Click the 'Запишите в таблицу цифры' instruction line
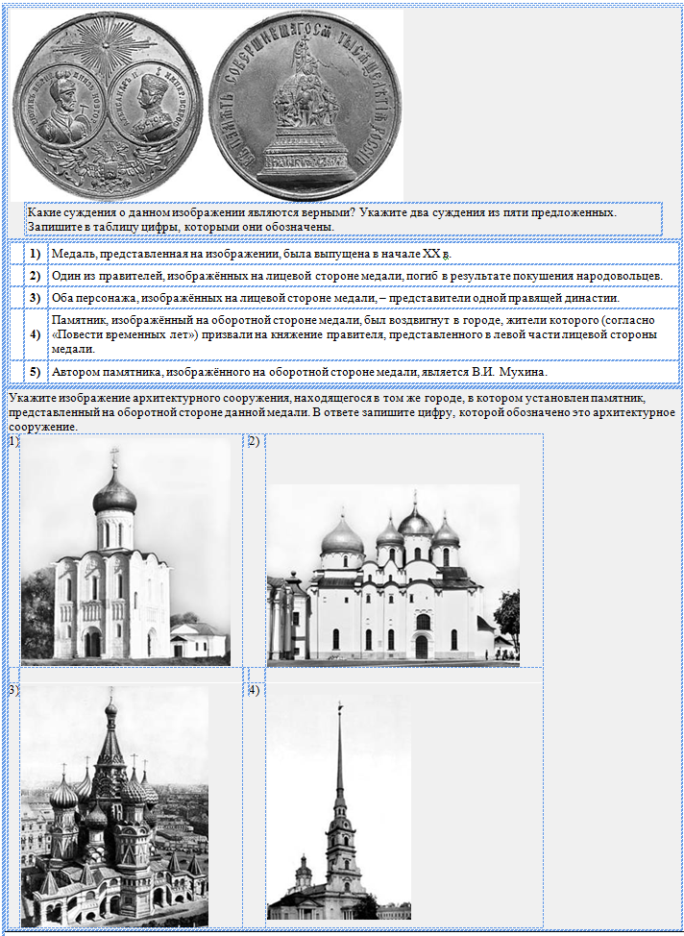Screen dimensions: 684x936 coord(180,227)
